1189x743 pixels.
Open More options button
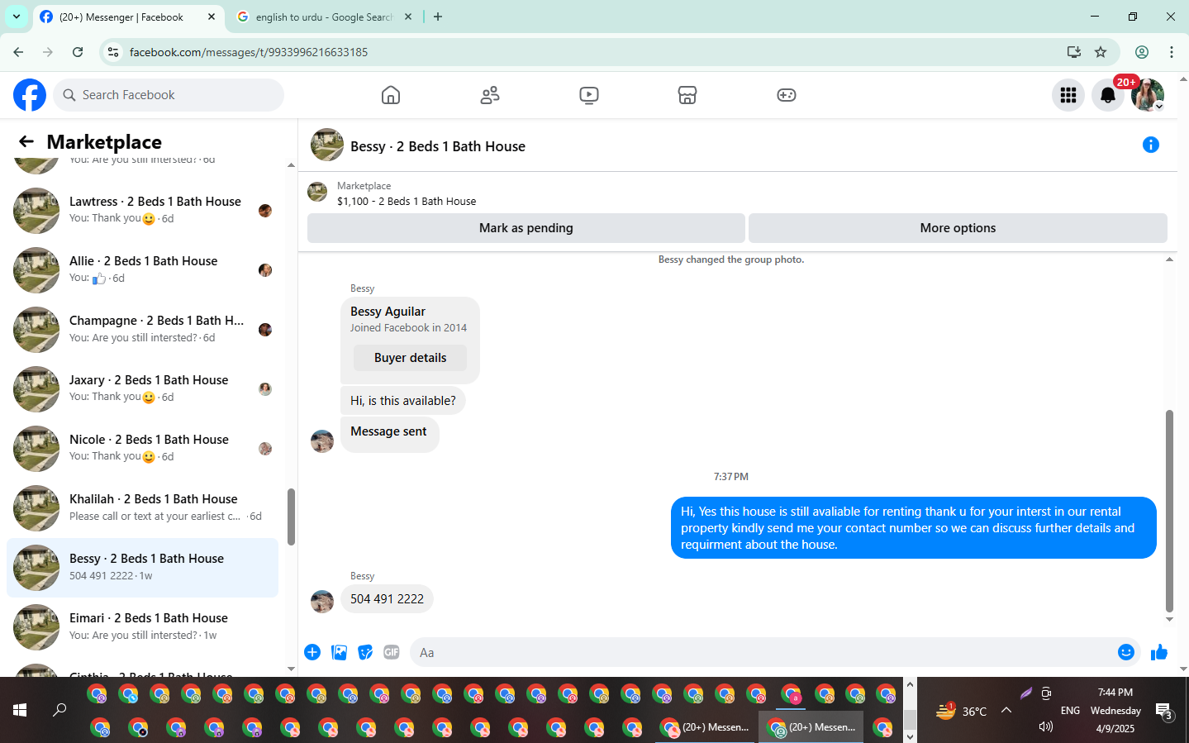(958, 228)
